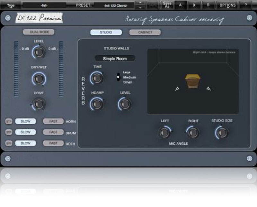This screenshot has width=257, height=207.
Task: Click the DRIVE knob
Action: 39,104
